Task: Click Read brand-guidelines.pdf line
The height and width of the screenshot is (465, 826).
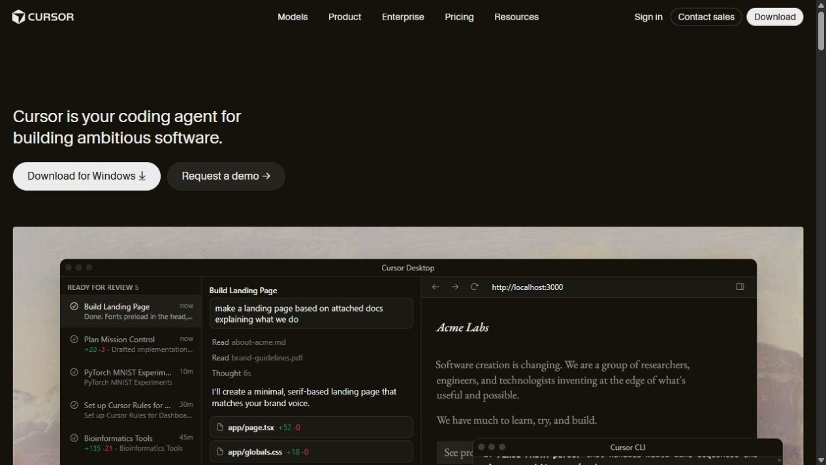Action: click(257, 358)
